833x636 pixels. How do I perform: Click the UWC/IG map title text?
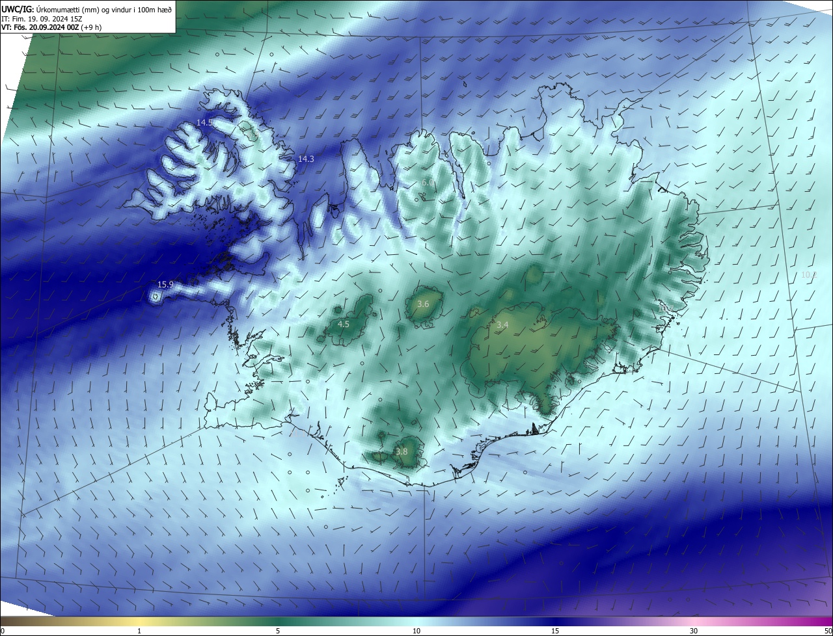pos(87,8)
